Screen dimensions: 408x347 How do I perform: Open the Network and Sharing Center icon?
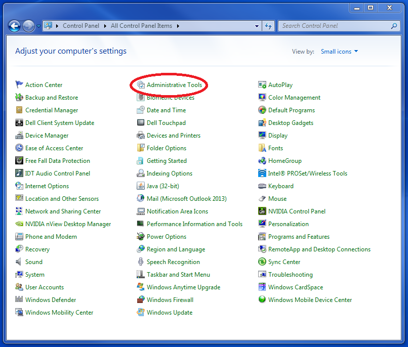point(19,211)
